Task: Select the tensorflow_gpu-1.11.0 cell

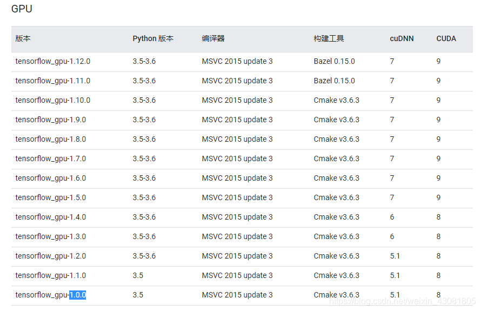Action: coord(53,81)
